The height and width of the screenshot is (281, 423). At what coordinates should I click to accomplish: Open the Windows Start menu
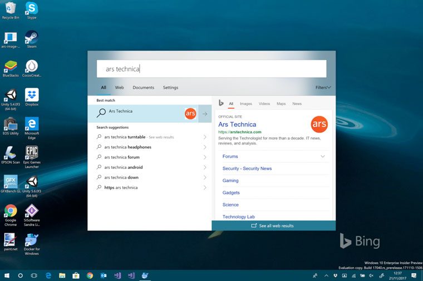7,275
